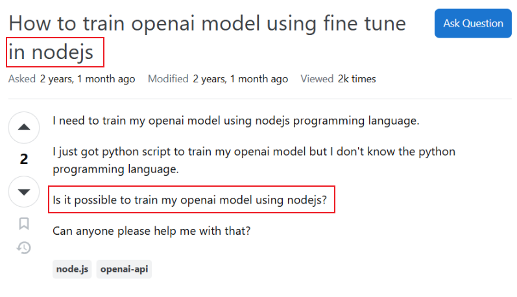Open the openai-api tag
Viewport: 517px width, 297px height.
tap(124, 269)
